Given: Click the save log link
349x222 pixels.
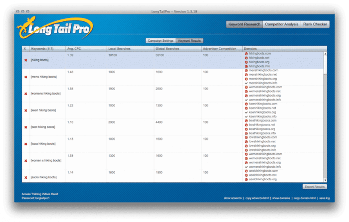Looking at the screenshot, I should [325, 198].
